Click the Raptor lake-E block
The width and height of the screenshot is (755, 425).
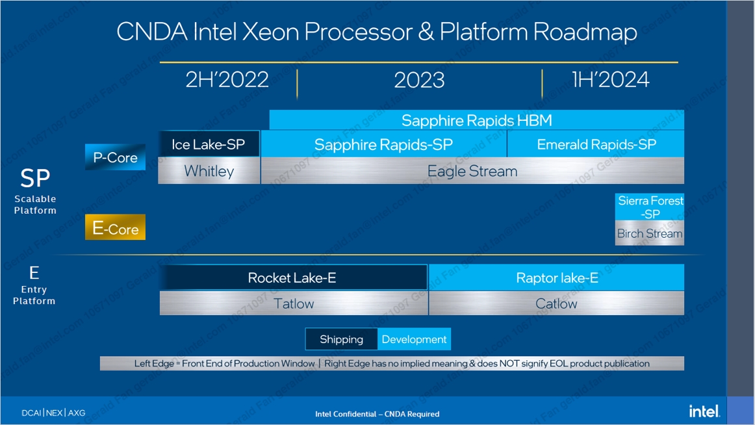557,277
